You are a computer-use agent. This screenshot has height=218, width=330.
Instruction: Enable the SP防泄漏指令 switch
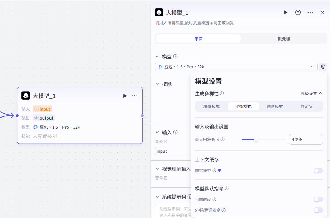(318, 210)
